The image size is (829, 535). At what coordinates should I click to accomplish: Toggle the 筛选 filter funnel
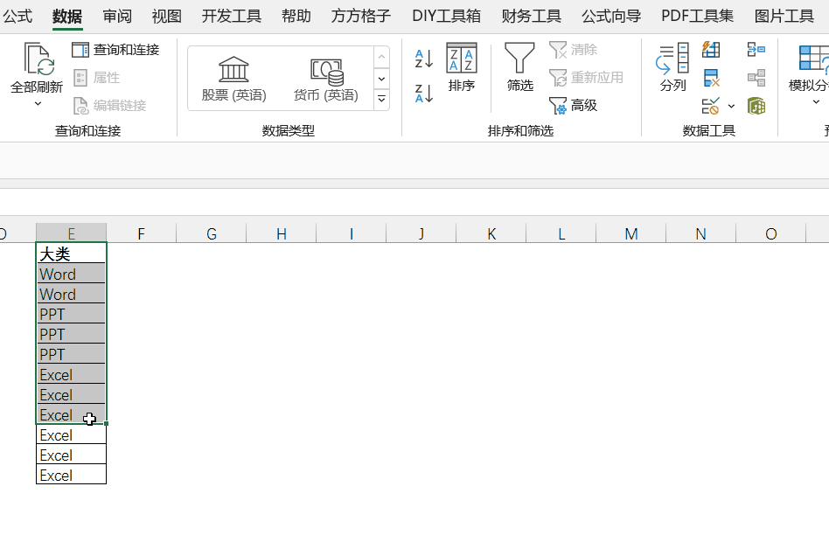[519, 67]
